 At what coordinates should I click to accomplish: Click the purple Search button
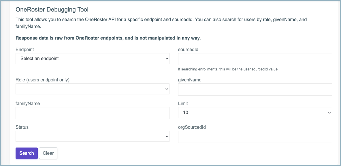point(27,153)
